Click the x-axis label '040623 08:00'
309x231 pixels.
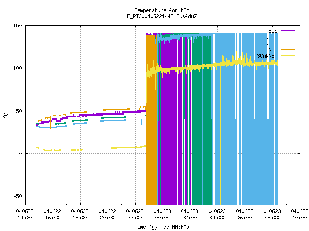(x=272, y=215)
